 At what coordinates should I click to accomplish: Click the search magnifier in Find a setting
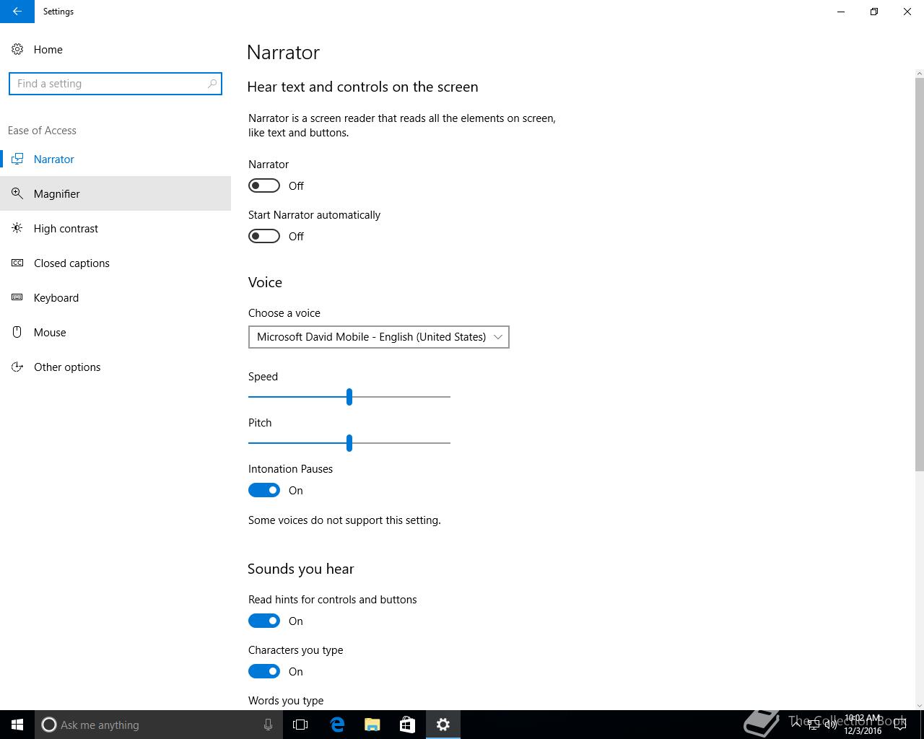click(212, 84)
